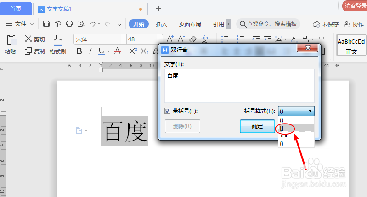Select the () parentheses bracket option
Screen dimensions: 367x197
[x=296, y=120]
